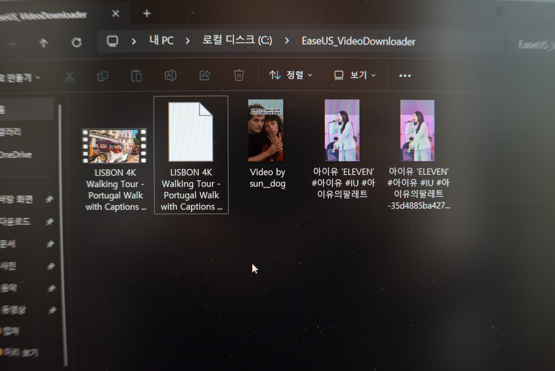
Task: Open the 정렬 sort dropdown
Action: 291,75
